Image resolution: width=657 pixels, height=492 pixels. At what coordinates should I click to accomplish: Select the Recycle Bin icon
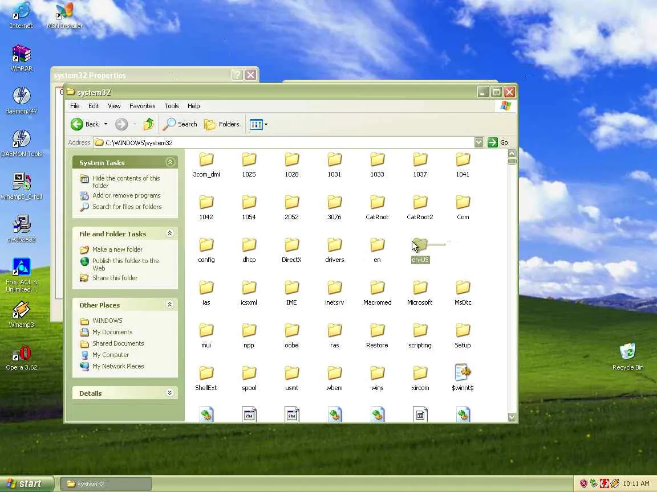628,357
